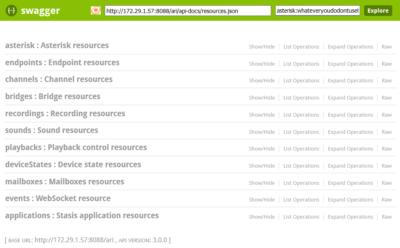
Task: Toggle Show/Hide for mailboxes resources
Action: tap(262, 183)
